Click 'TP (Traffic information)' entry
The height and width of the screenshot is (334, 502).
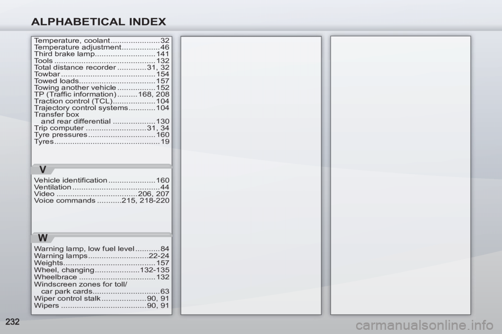coord(101,94)
